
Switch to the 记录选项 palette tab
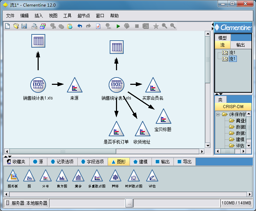pyautogui.click(x=62, y=162)
